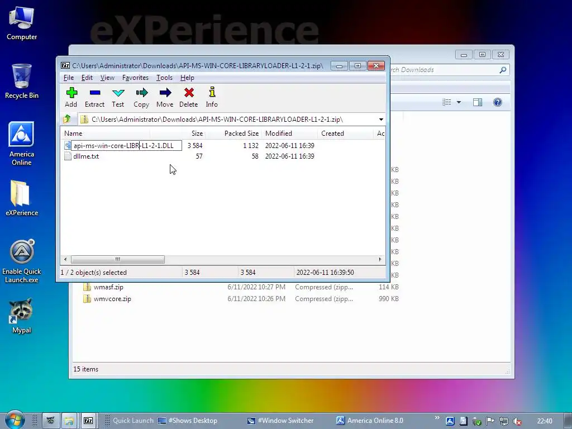Viewport: 572px width, 429px height.
Task: Run the Test archive tool
Action: (118, 97)
